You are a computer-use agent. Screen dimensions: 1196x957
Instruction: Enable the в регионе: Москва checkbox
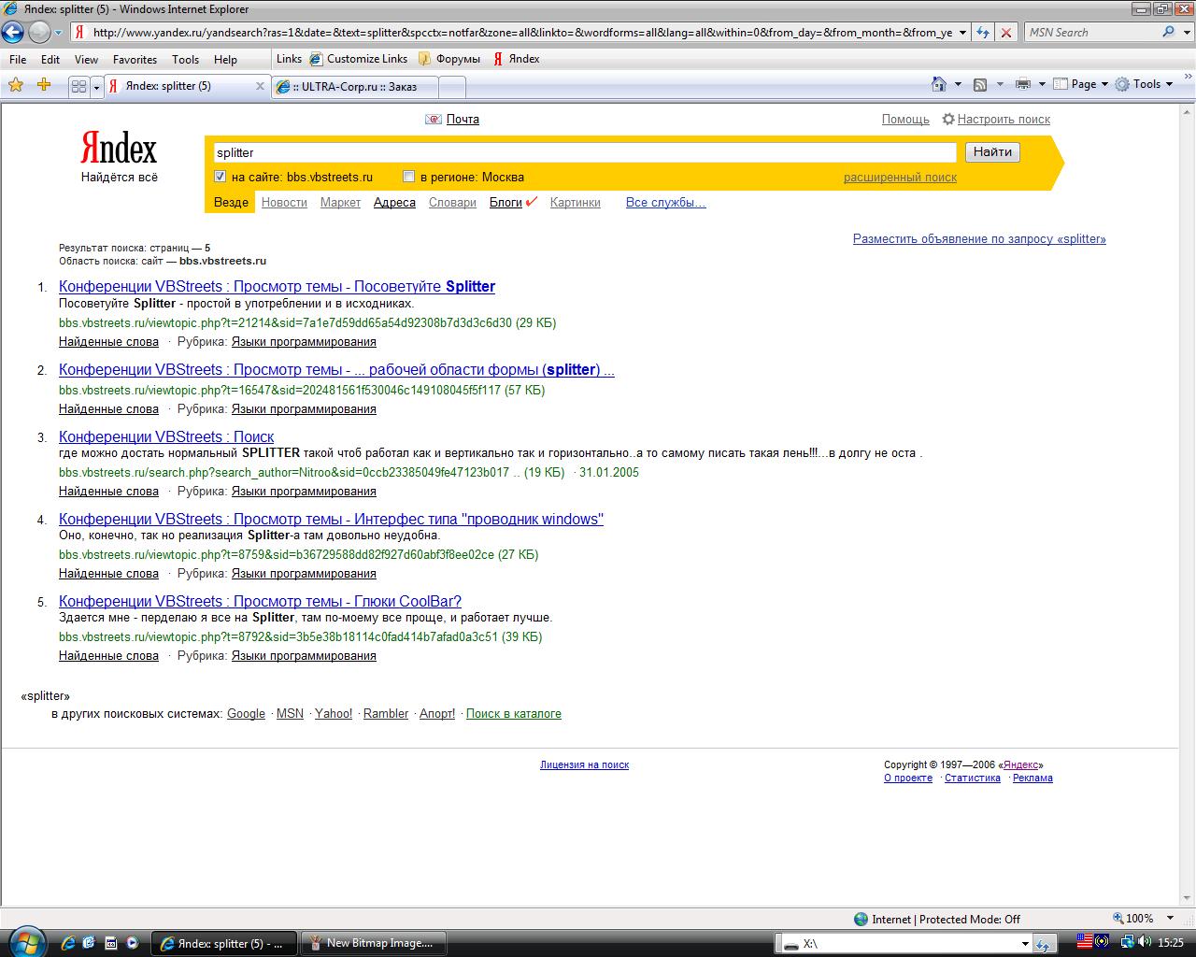pos(408,176)
